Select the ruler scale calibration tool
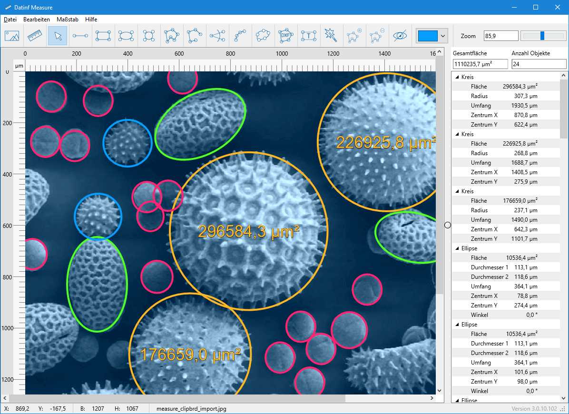The height and width of the screenshot is (414, 569). pyautogui.click(x=35, y=36)
